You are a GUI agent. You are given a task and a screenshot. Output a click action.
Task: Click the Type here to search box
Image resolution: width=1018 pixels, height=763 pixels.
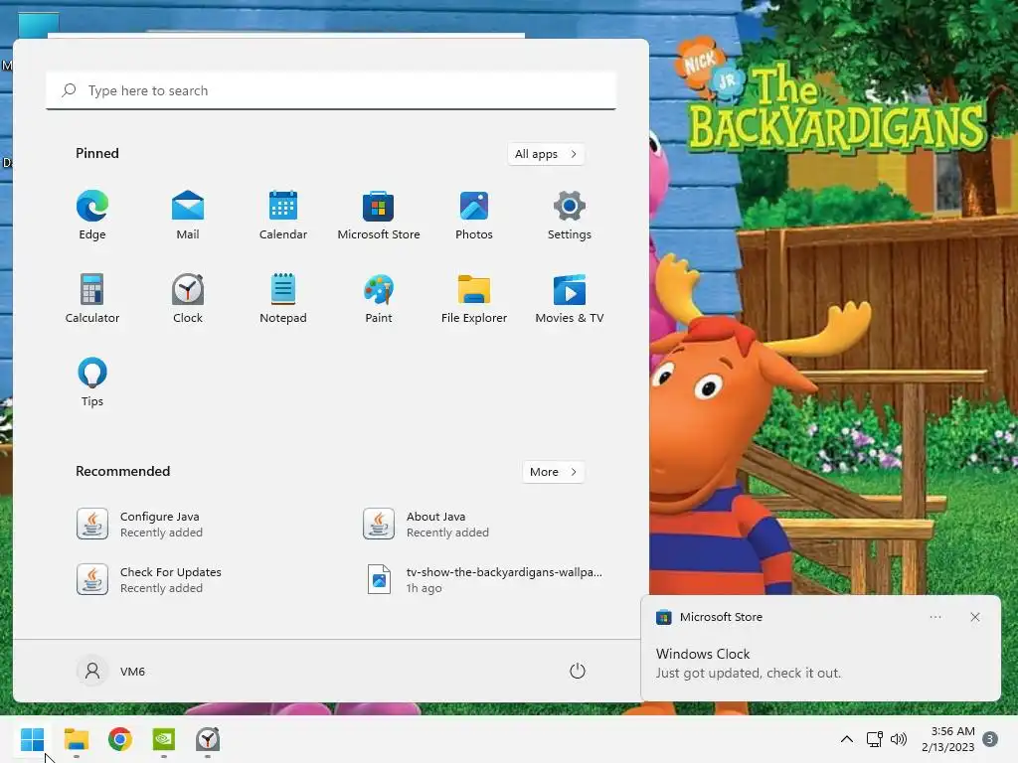point(331,90)
